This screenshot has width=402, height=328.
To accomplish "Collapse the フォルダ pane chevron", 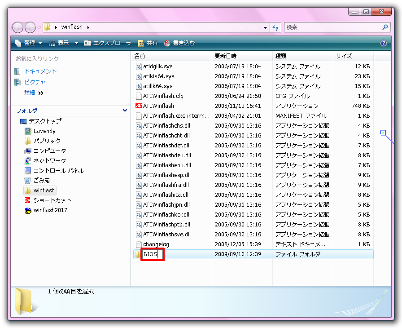I will 125,111.
